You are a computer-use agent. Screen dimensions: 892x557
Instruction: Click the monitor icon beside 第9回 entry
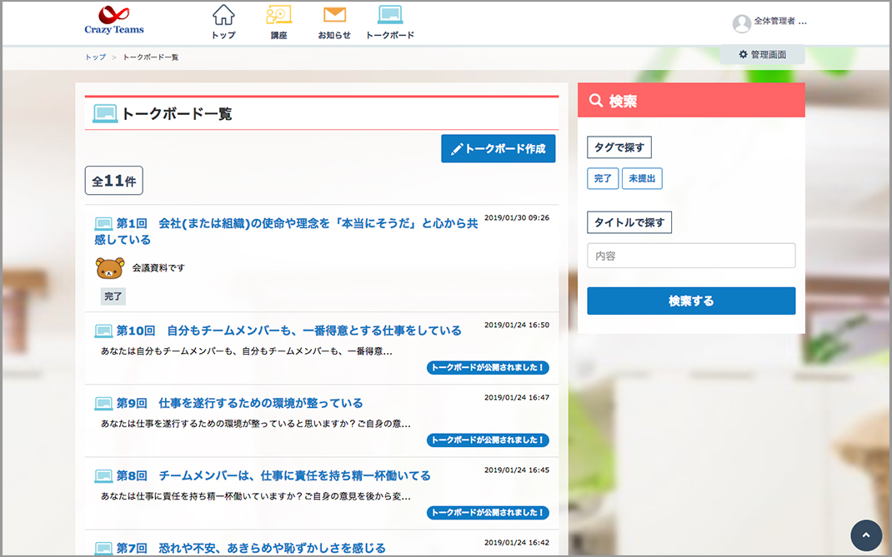(x=103, y=404)
